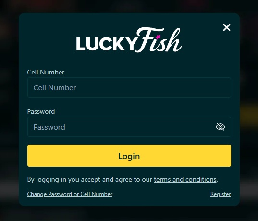
Task: Open Change Password or Cell Number link
Action: [70, 194]
